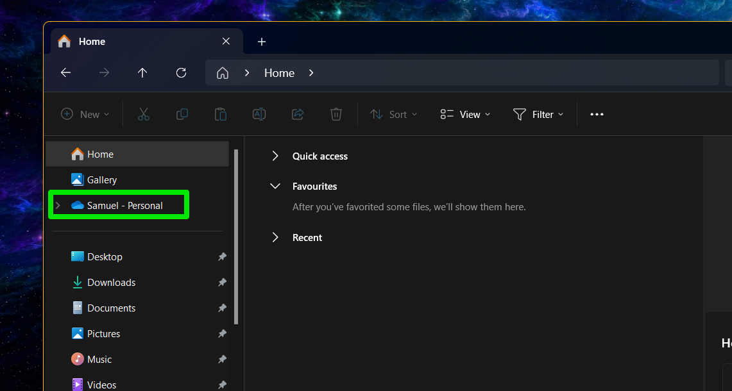This screenshot has width=732, height=391.
Task: Expand the Samuel - Personal OneDrive tree
Action: pos(57,205)
